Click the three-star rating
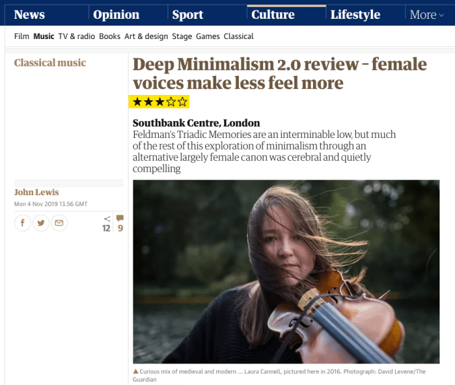Viewport: 455px width, 385px height. [x=160, y=102]
